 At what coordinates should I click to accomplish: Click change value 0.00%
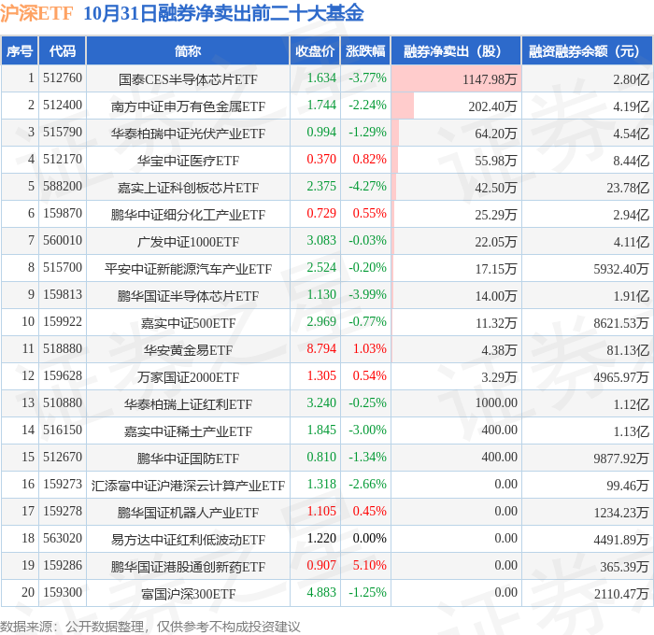pyautogui.click(x=370, y=538)
